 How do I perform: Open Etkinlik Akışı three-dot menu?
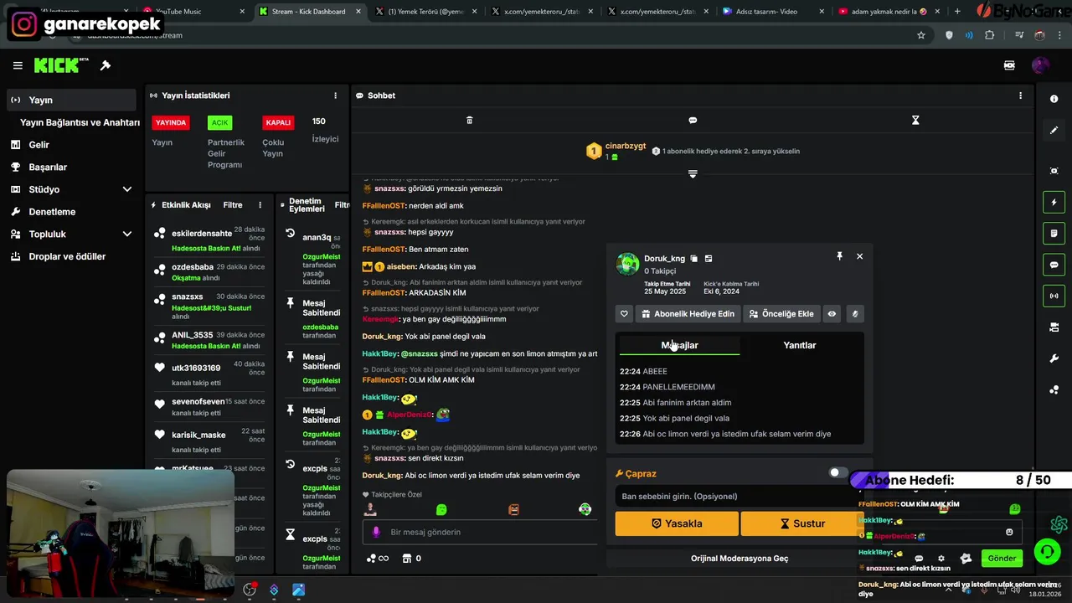[260, 205]
